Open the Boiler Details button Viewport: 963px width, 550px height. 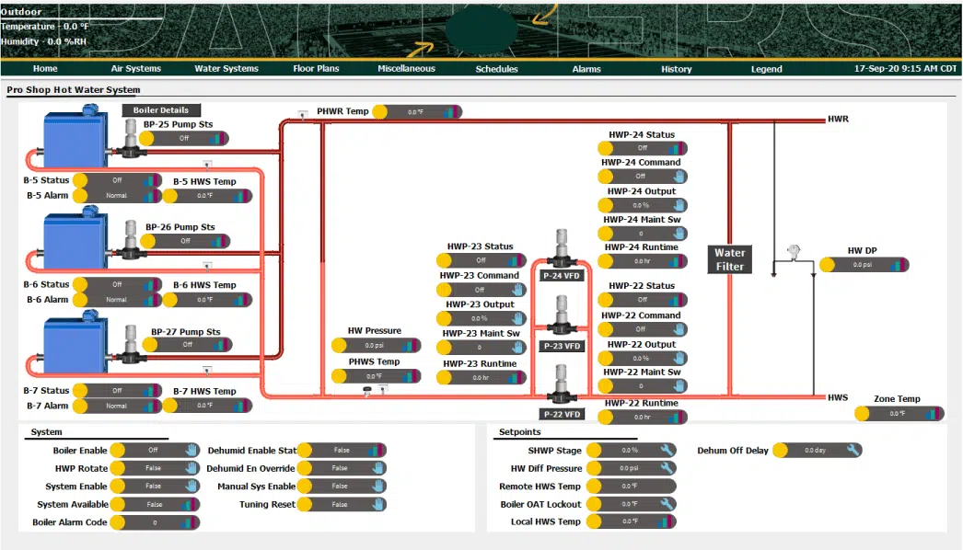pyautogui.click(x=161, y=110)
